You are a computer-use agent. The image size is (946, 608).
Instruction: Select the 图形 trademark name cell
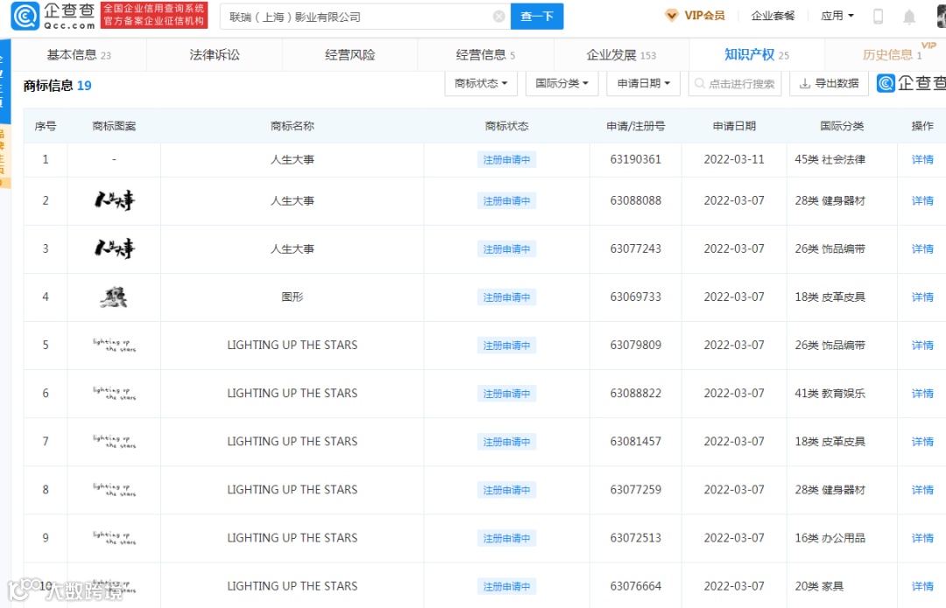292,297
